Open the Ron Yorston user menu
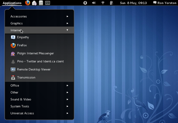178x123 pixels. click(165, 3)
